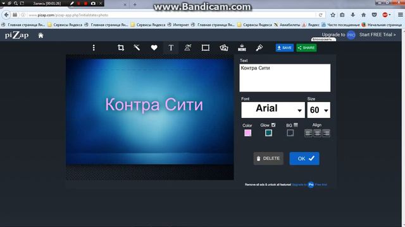This screenshot has width=405, height=227.
Task: Click the Bandicam screenshot camera icon
Action: tap(93, 3)
